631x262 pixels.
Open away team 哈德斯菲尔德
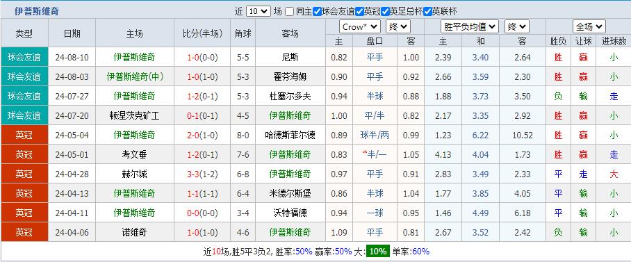click(x=290, y=136)
